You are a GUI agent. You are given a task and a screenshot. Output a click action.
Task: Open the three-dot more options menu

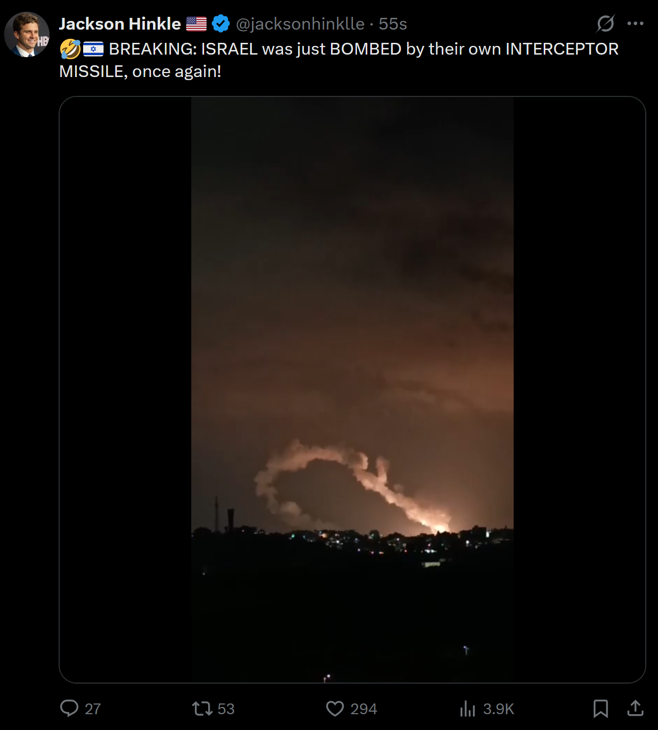point(636,23)
